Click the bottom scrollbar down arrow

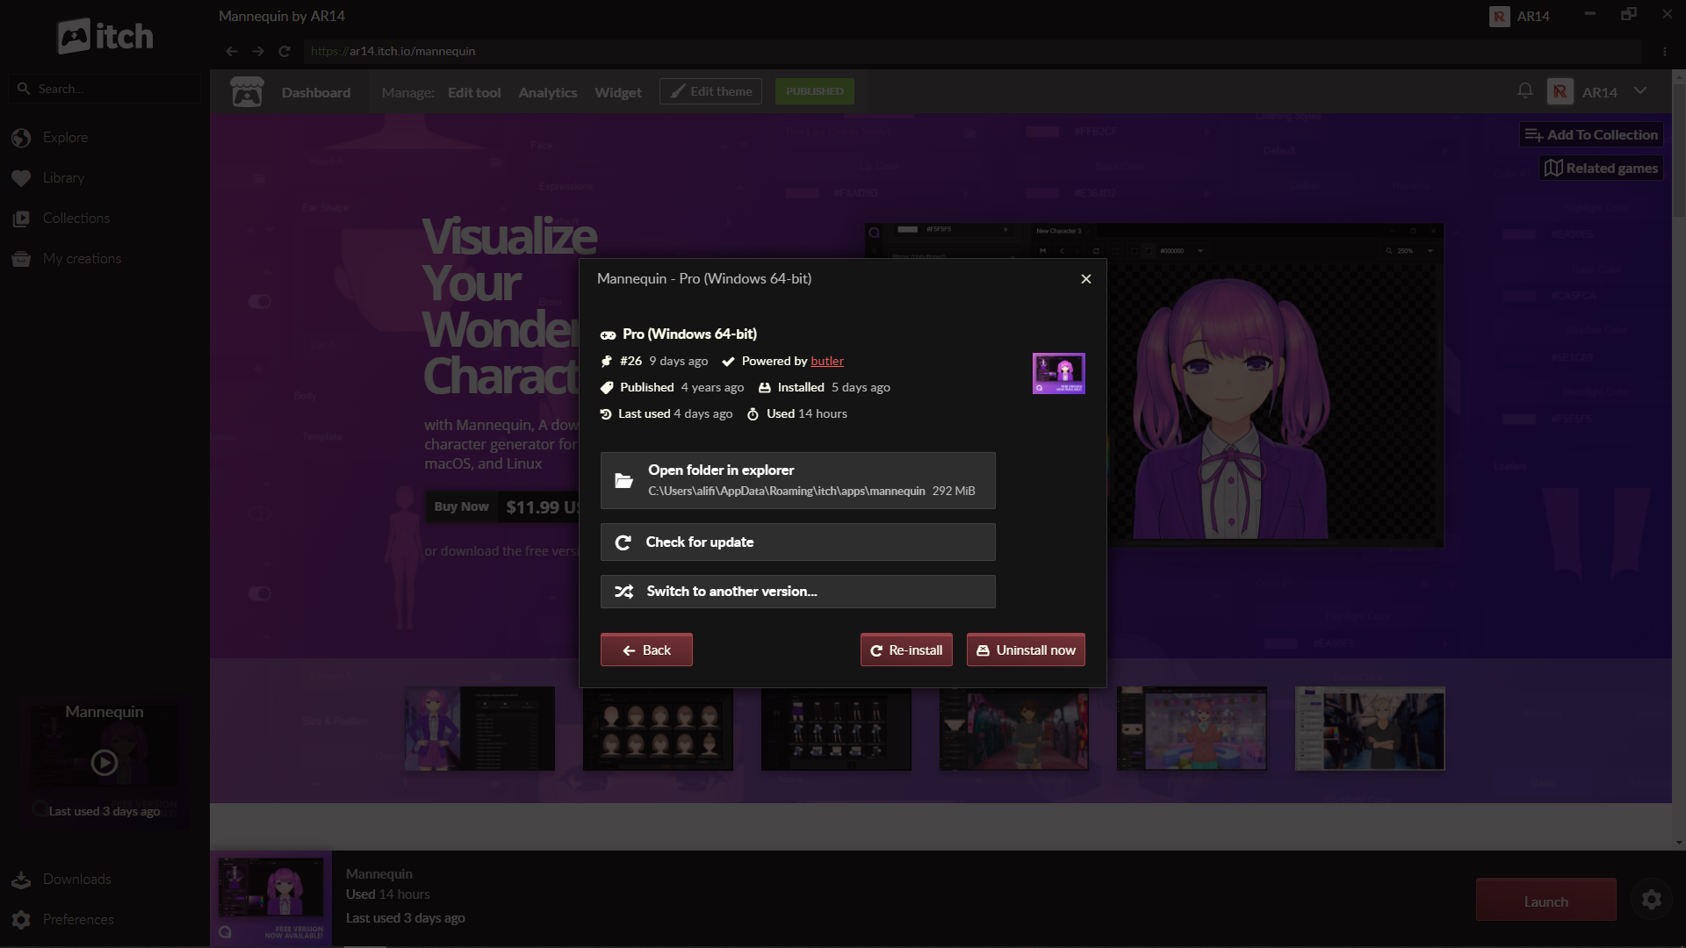(1679, 843)
